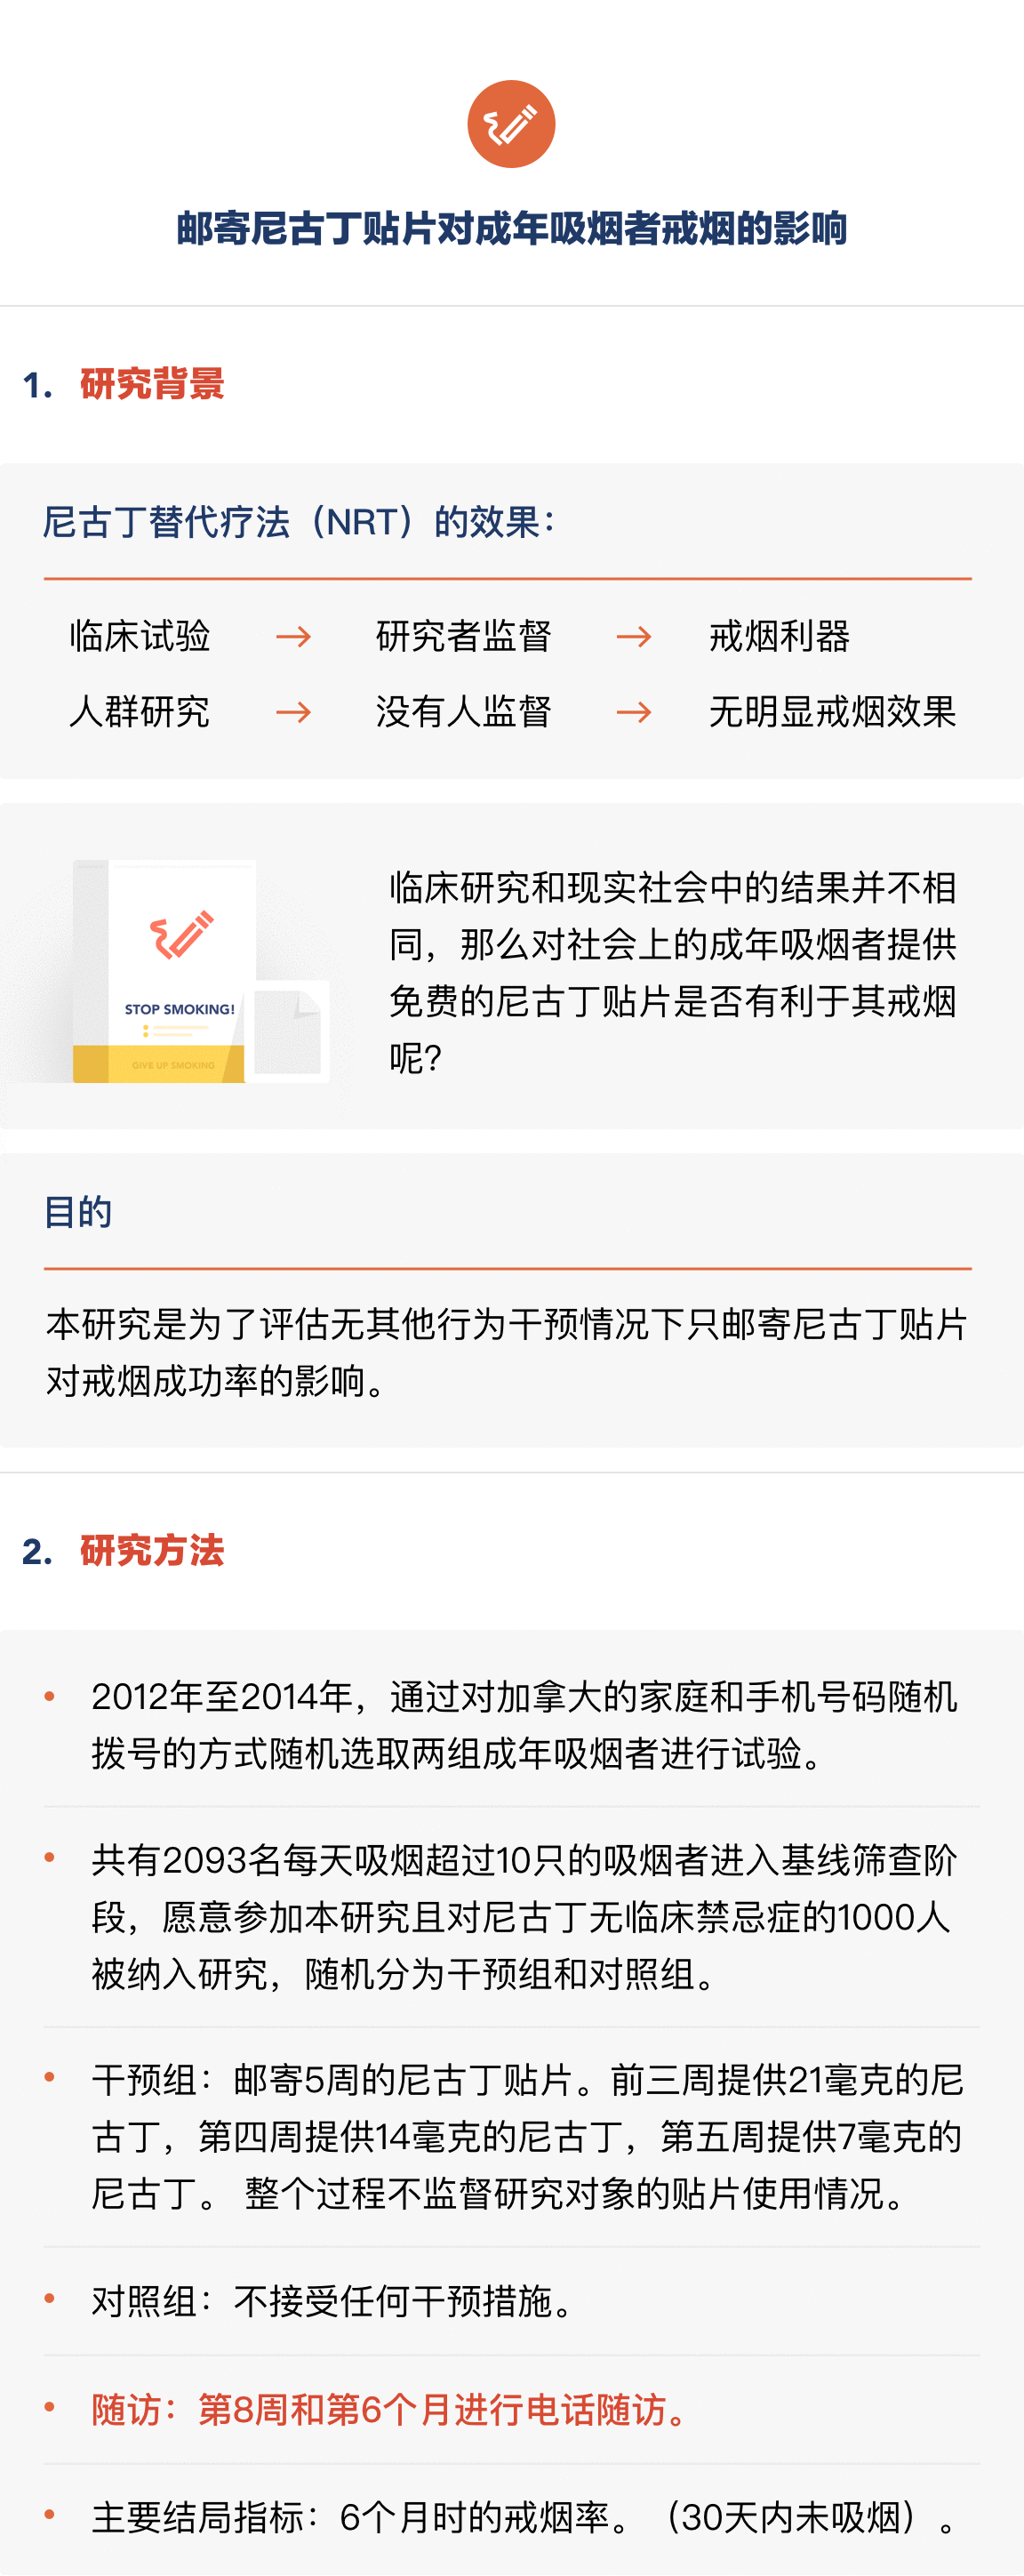
Task: Click the 干预组 paragraph about nicotine patches
Action: click(x=526, y=2137)
